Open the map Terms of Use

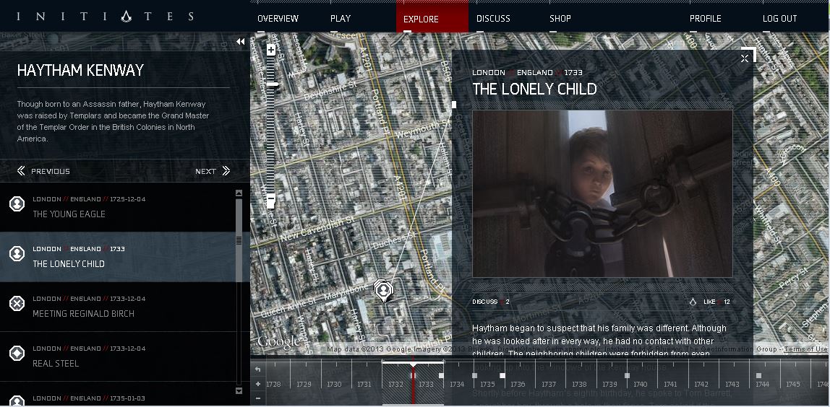point(805,349)
